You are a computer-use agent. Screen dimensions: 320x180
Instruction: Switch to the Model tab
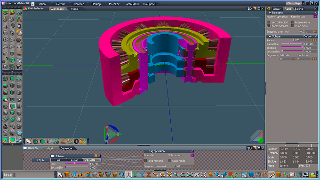point(74,9)
